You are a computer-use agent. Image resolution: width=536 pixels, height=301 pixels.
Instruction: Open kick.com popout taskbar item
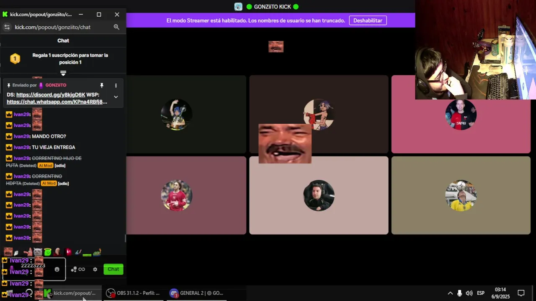[70, 293]
